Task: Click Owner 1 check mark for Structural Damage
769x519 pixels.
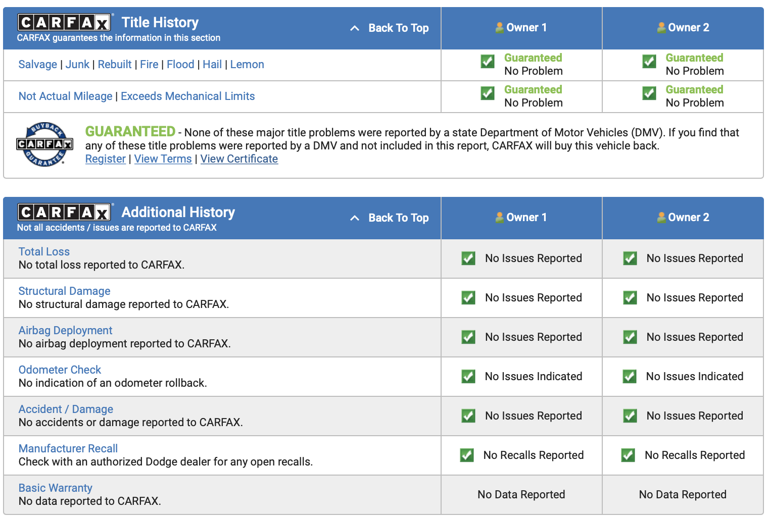Action: coord(468,298)
